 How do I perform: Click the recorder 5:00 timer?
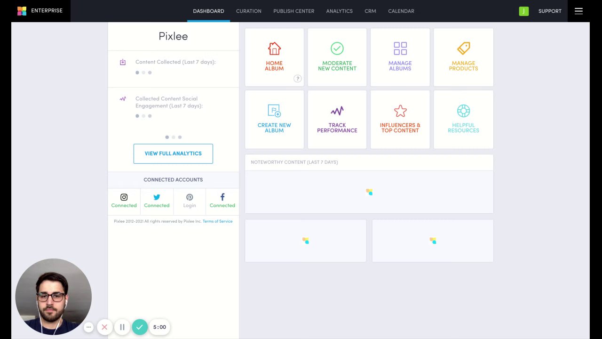(159, 327)
